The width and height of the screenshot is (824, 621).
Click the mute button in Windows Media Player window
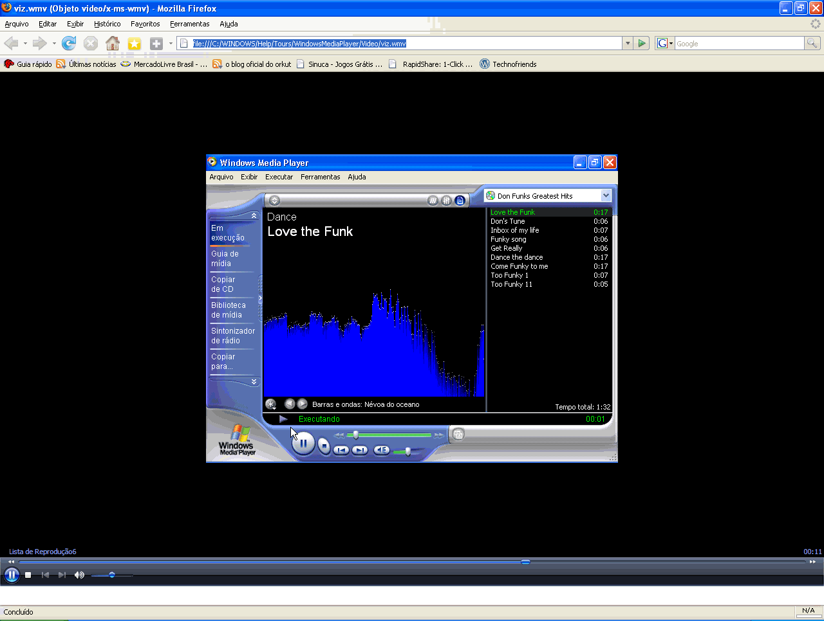[382, 450]
